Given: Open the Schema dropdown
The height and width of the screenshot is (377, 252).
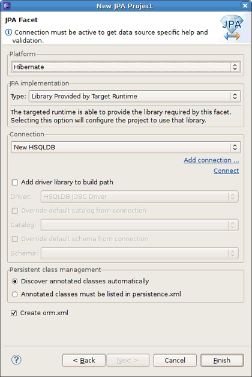Looking at the screenshot, I should (x=140, y=253).
